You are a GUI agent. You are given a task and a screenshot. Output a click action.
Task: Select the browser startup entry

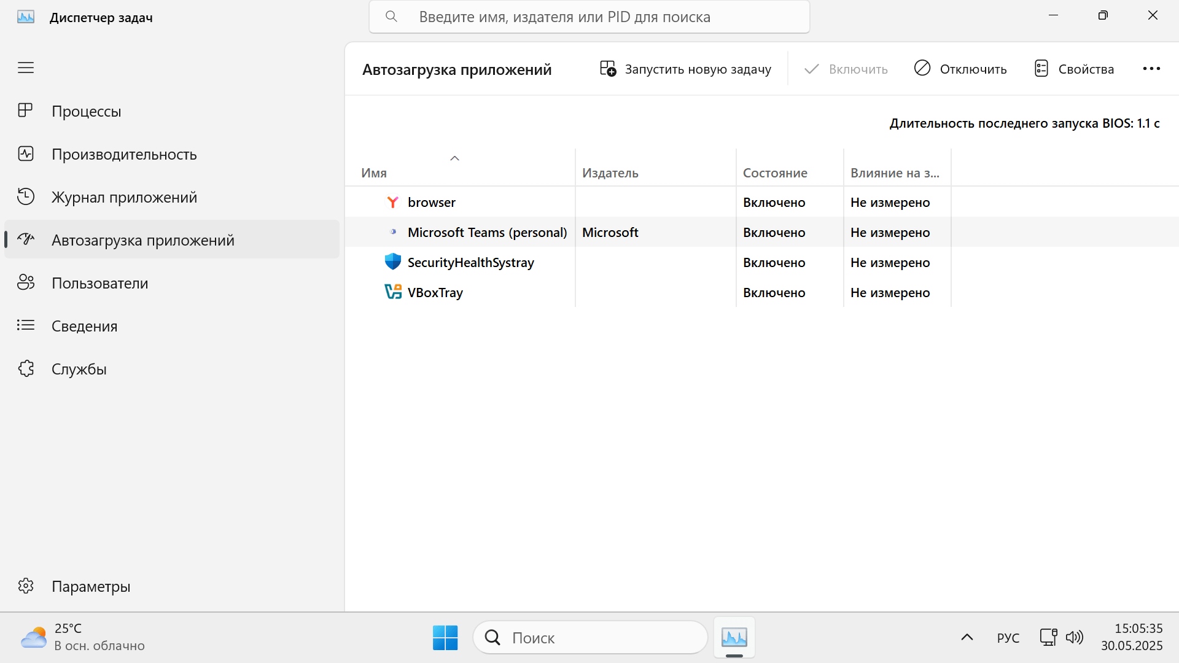pyautogui.click(x=431, y=203)
